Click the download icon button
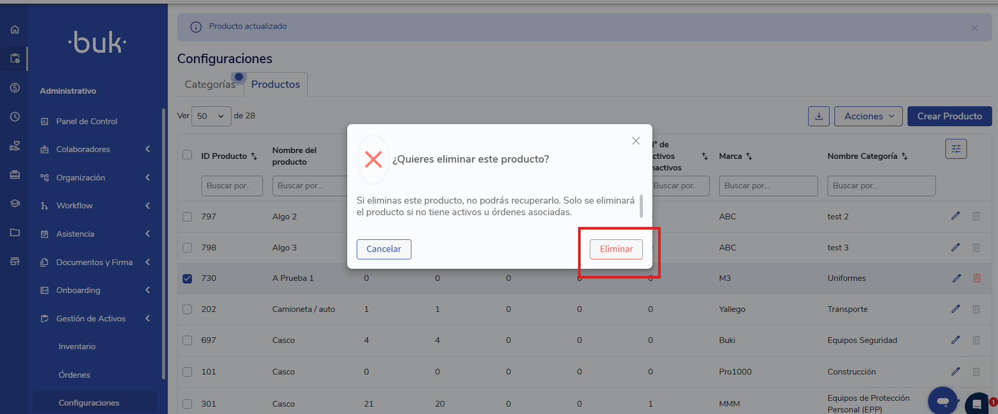The height and width of the screenshot is (414, 998). [819, 116]
